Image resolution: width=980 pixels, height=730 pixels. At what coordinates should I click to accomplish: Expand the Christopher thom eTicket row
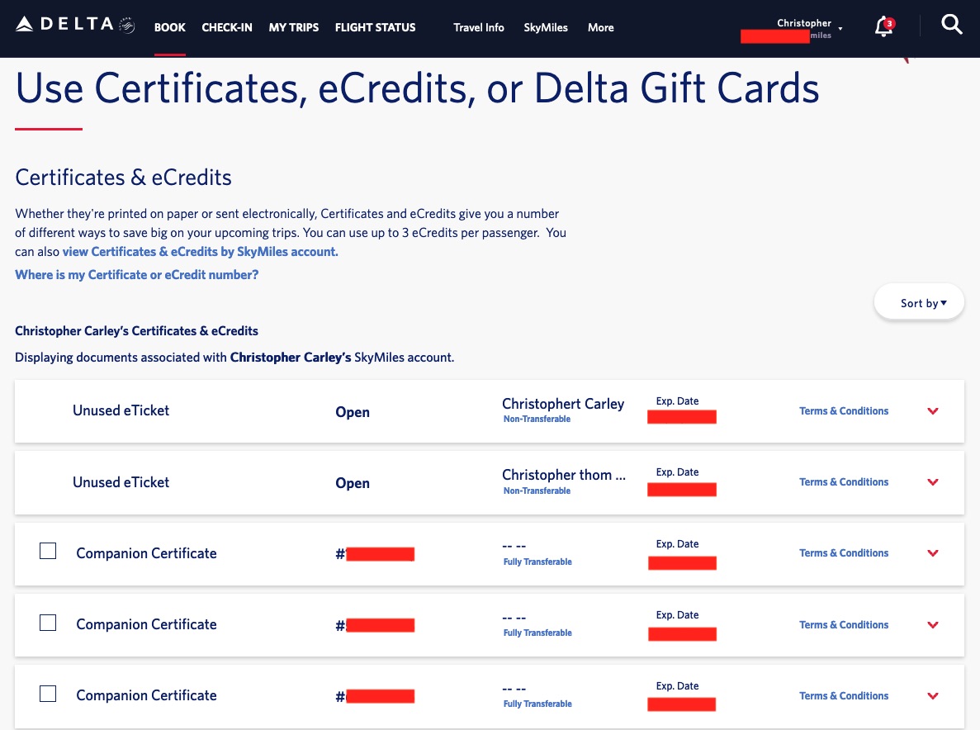933,481
